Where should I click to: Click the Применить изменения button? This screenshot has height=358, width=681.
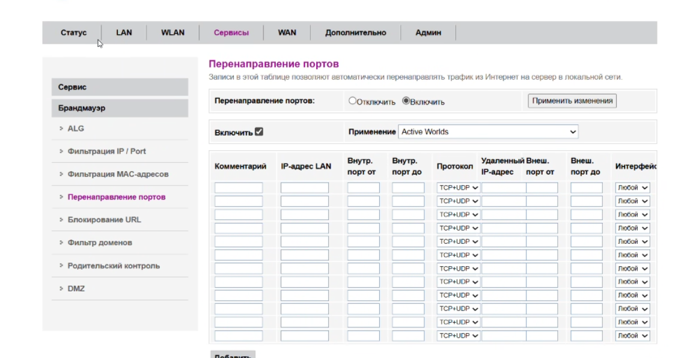(572, 101)
